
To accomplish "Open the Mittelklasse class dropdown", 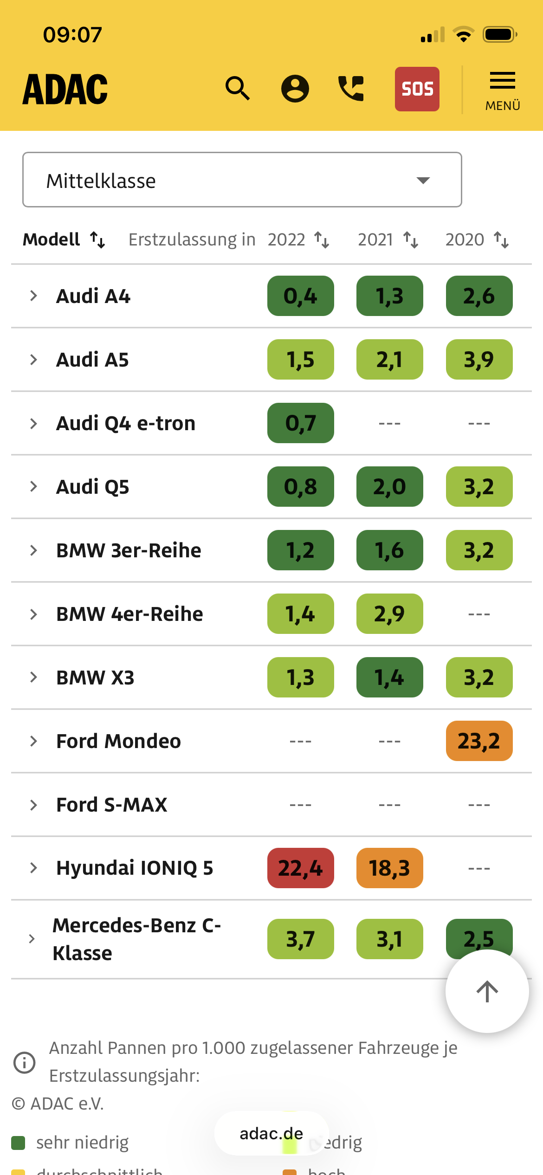I will point(242,180).
